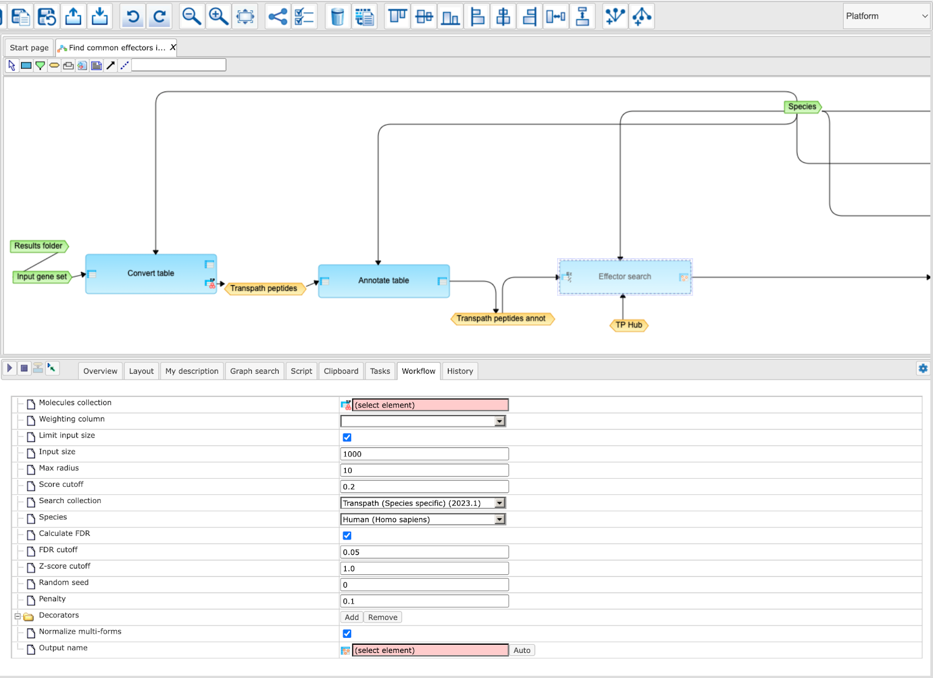Switch to the History tab
Screen dimensions: 933x678
pos(460,371)
